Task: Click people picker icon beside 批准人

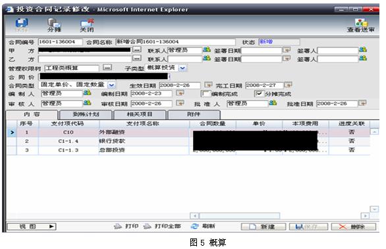Action: (x=273, y=103)
